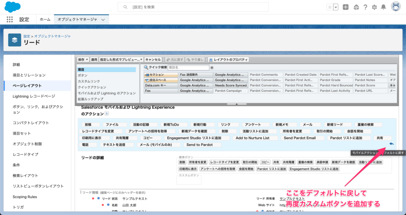Image resolution: width=406 pixels, height=215 pixels.
Task: Click the オブジェクトマネージャ breadcrumb link
Action: [x=53, y=36]
